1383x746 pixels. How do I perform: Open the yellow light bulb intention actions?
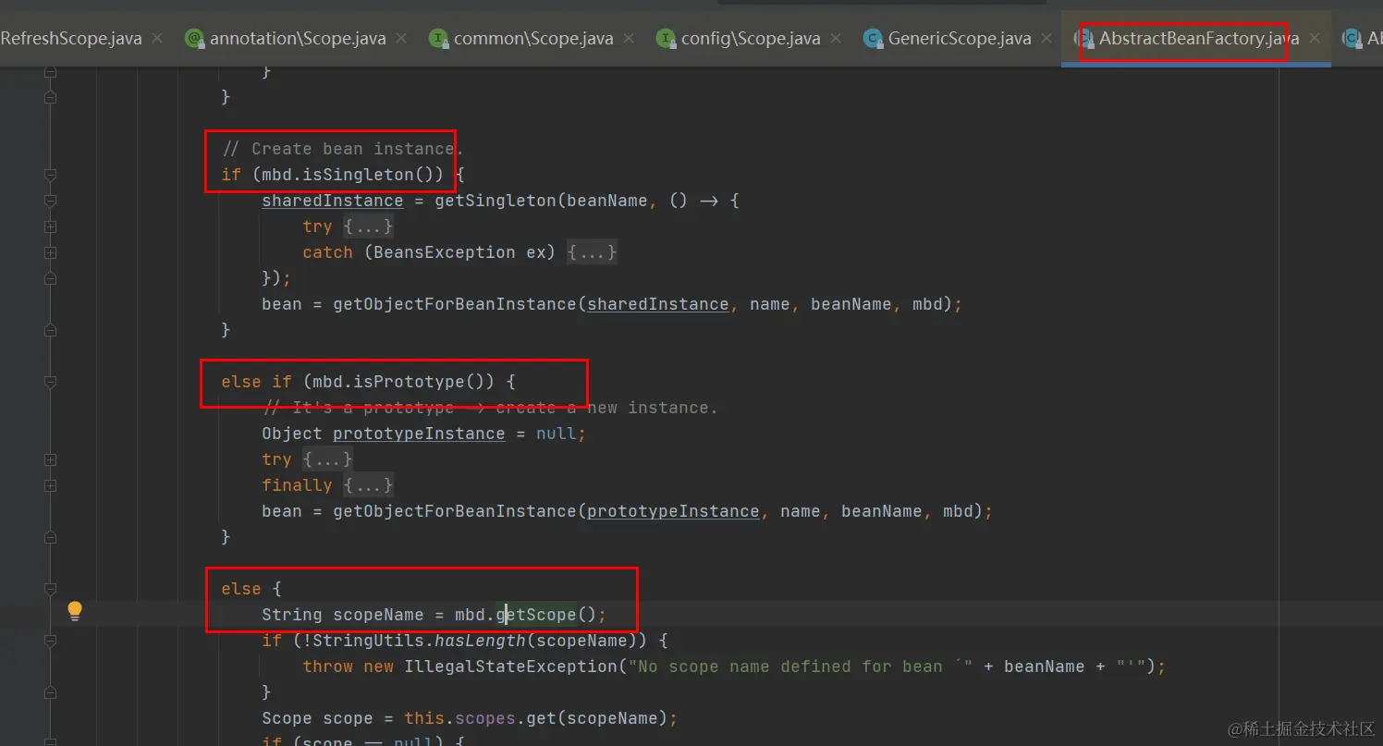(75, 611)
